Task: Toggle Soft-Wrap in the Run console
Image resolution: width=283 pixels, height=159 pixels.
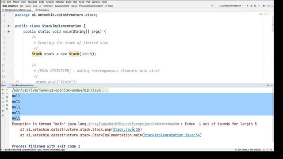Action: (x=7, y=97)
